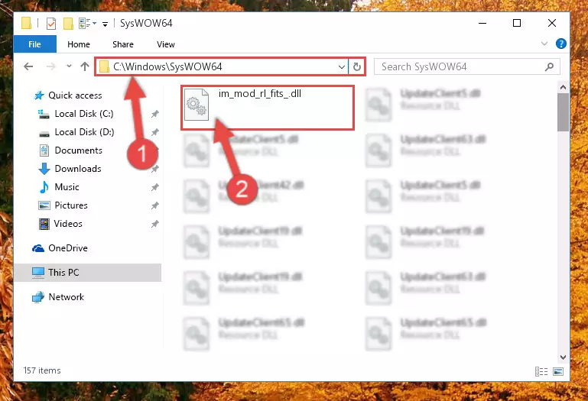Open the recent locations dropdown
Viewport: 588px width, 401px height.
[69, 66]
